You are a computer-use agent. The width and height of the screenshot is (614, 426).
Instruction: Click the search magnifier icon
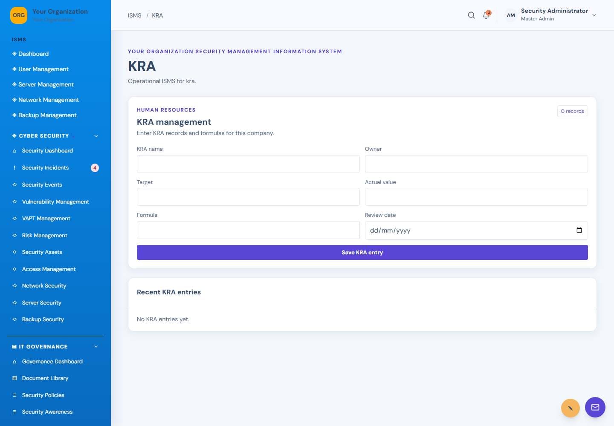tap(471, 15)
